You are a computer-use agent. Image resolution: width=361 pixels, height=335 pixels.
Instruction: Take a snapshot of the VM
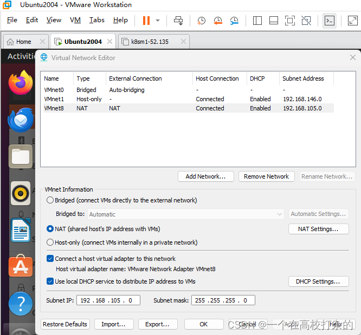tap(201, 21)
